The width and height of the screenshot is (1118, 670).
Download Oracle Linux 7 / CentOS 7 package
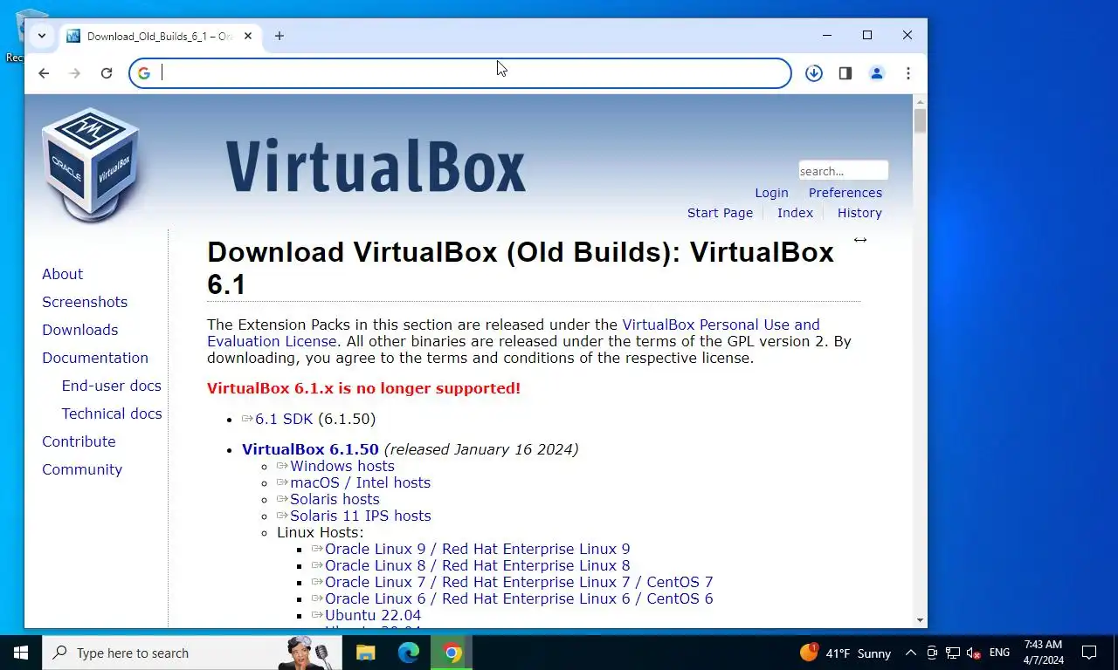tap(519, 582)
